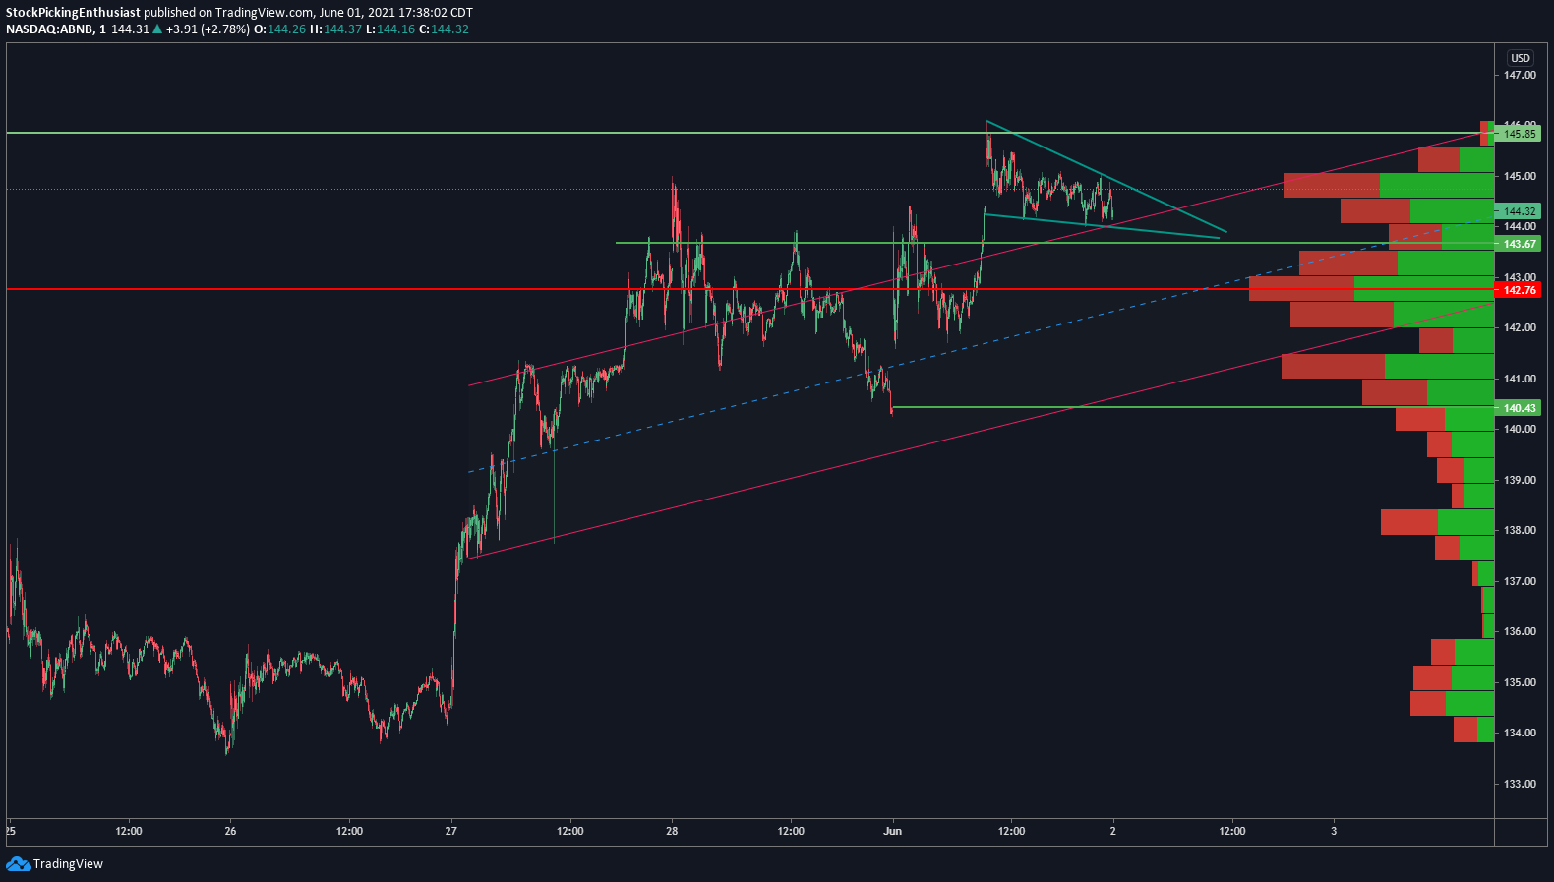Click the publish date June 01, 2021 text
Image resolution: width=1554 pixels, height=882 pixels.
point(357,13)
